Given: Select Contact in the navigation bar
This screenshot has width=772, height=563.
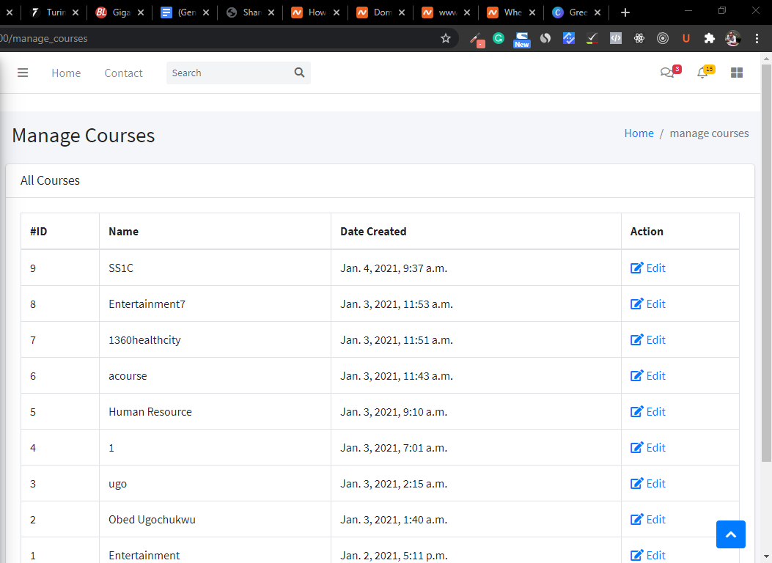Looking at the screenshot, I should [123, 73].
